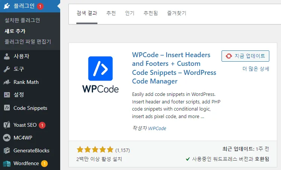Click 사용중인 워드프레스 버전과 호환됨 text

click(x=231, y=159)
